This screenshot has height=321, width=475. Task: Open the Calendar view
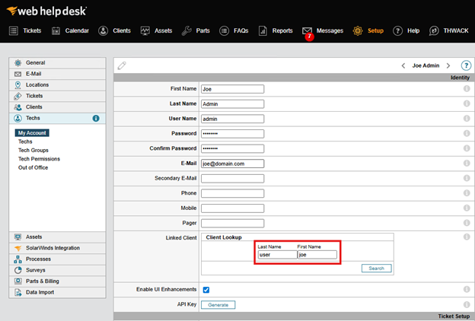coord(69,31)
